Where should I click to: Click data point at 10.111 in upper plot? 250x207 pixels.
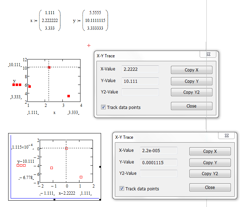tap(49, 68)
